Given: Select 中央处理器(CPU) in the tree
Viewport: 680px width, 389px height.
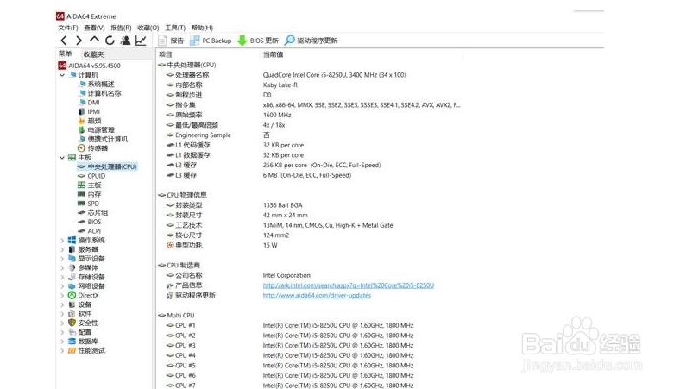Looking at the screenshot, I should pyautogui.click(x=107, y=166).
